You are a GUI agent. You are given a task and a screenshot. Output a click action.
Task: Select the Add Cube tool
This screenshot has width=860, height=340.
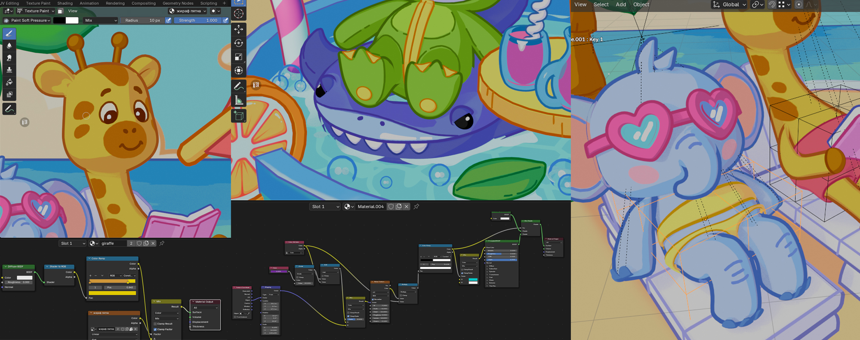[x=239, y=116]
